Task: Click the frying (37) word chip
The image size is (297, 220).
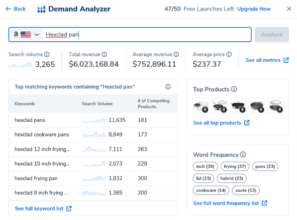Action: click(235, 166)
